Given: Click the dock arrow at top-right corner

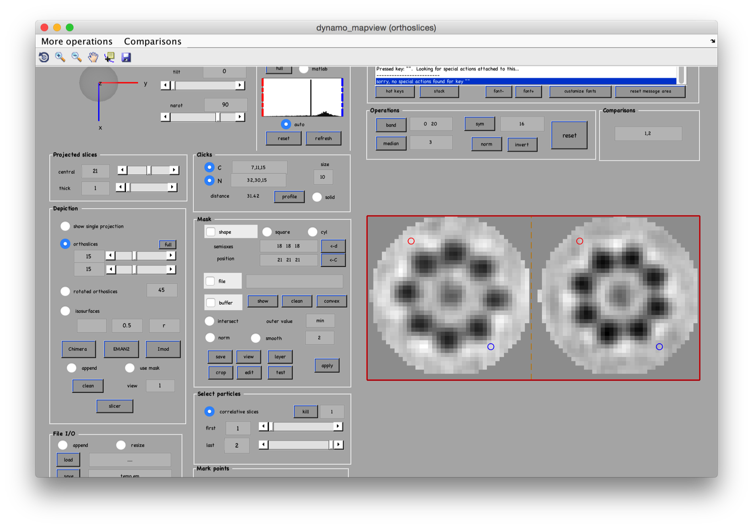Looking at the screenshot, I should coord(712,41).
